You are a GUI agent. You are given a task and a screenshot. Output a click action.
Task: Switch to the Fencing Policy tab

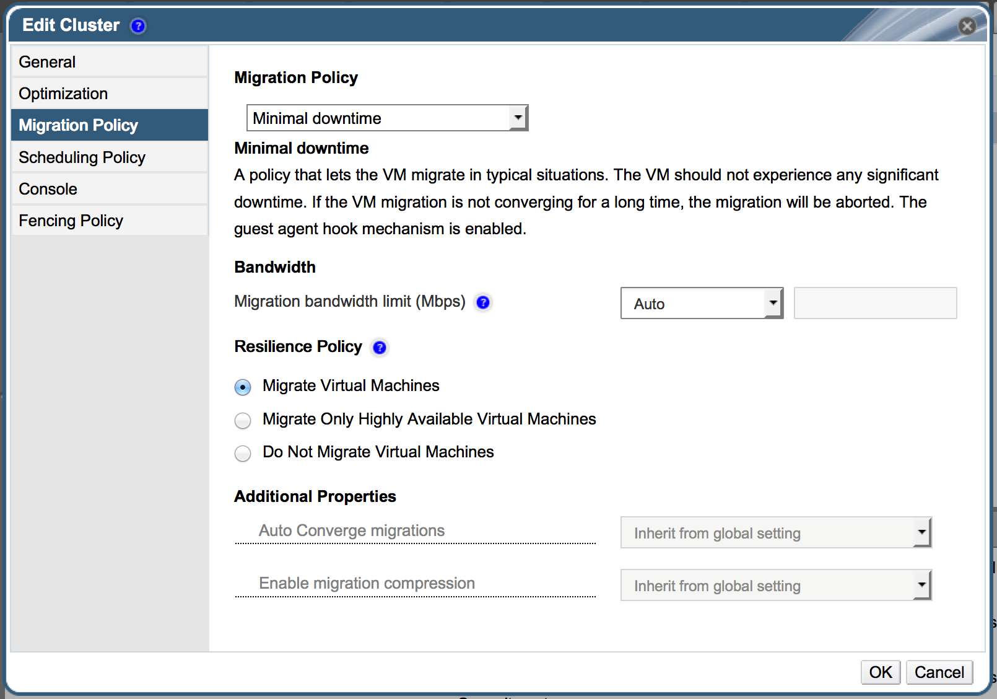[x=110, y=221]
